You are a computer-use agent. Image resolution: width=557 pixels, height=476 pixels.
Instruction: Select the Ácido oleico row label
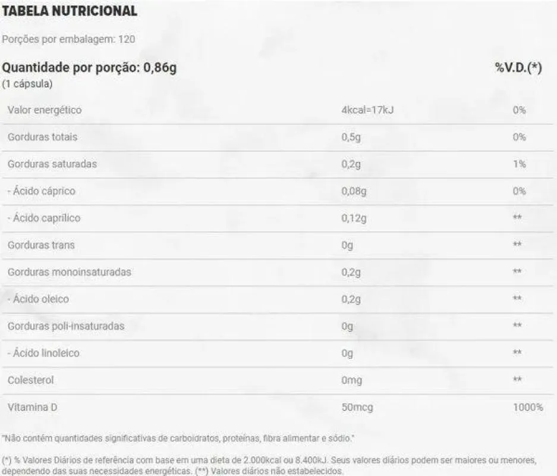[39, 299]
